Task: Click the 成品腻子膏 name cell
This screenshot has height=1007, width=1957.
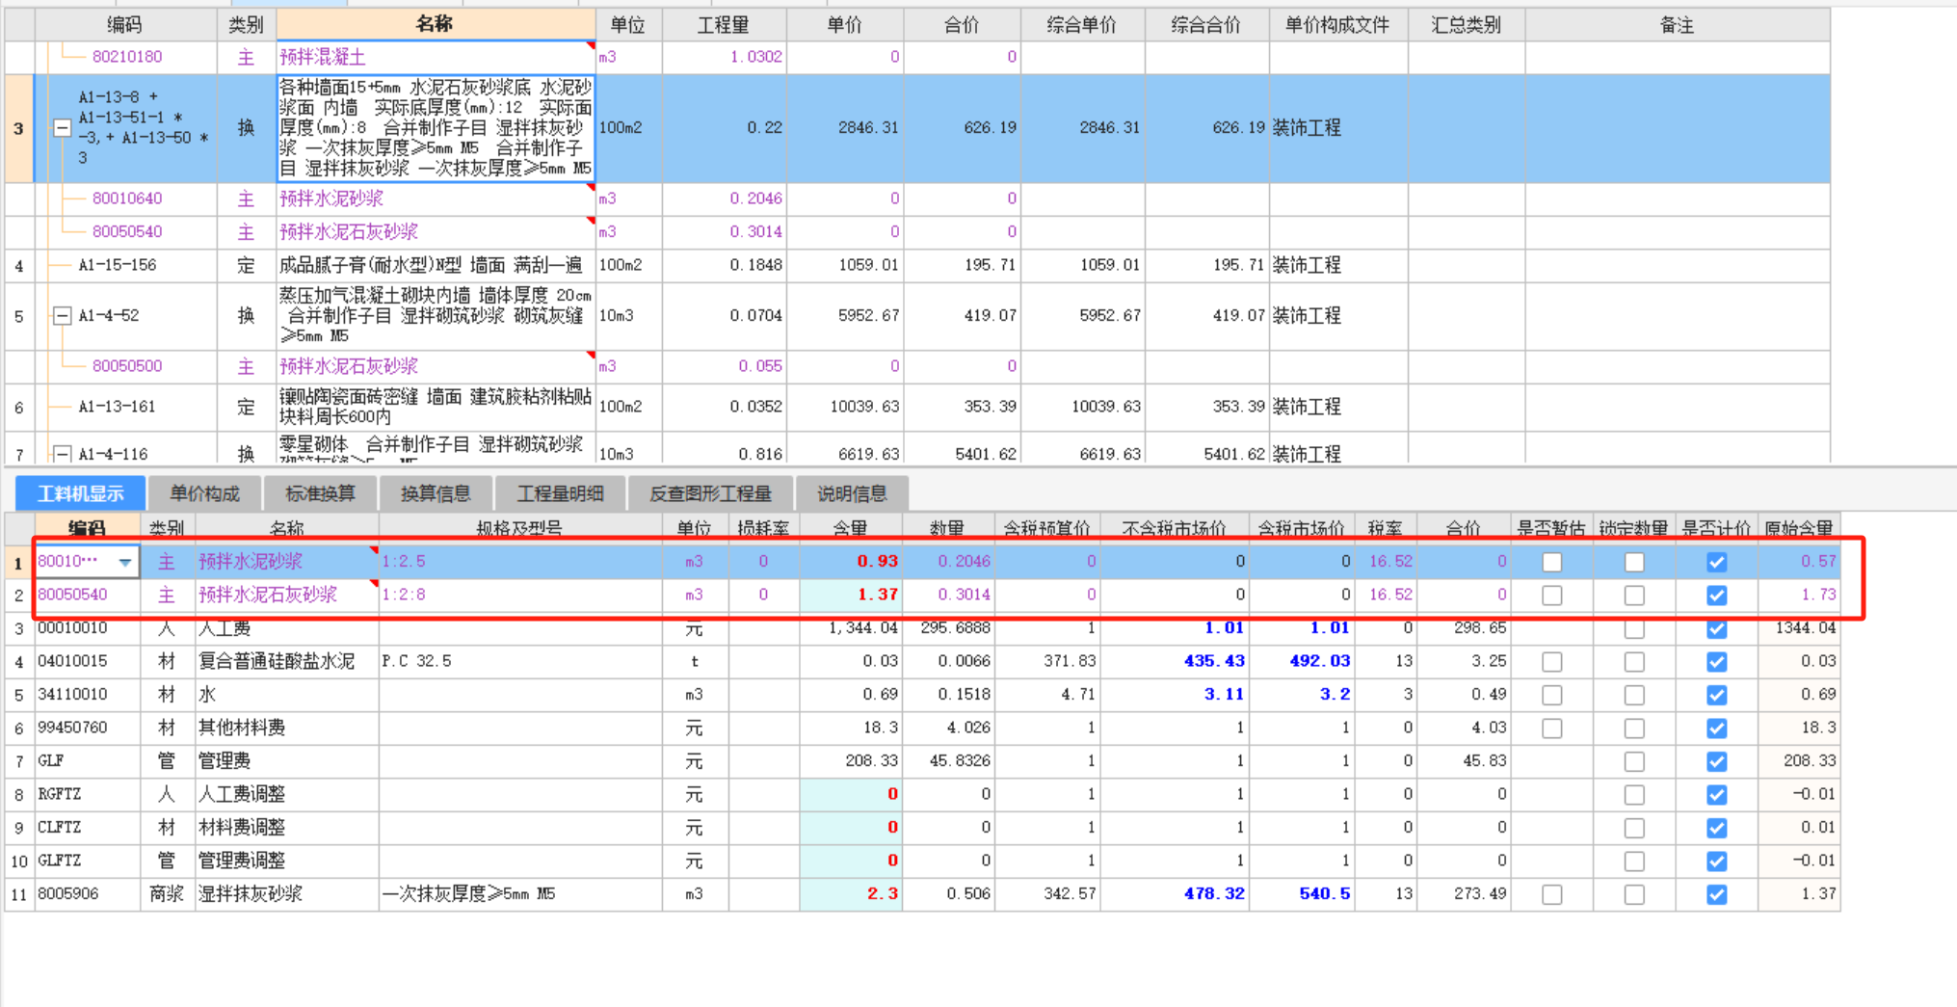Action: coord(436,265)
